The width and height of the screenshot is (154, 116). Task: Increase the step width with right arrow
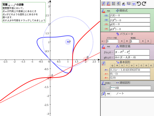tap(148, 41)
